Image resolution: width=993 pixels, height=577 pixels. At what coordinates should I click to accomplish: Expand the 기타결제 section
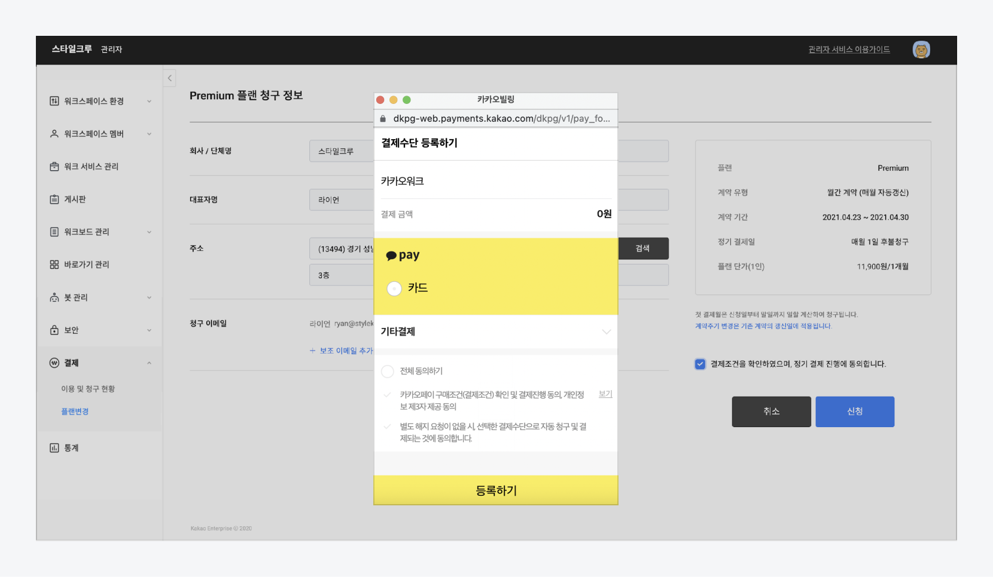point(606,332)
